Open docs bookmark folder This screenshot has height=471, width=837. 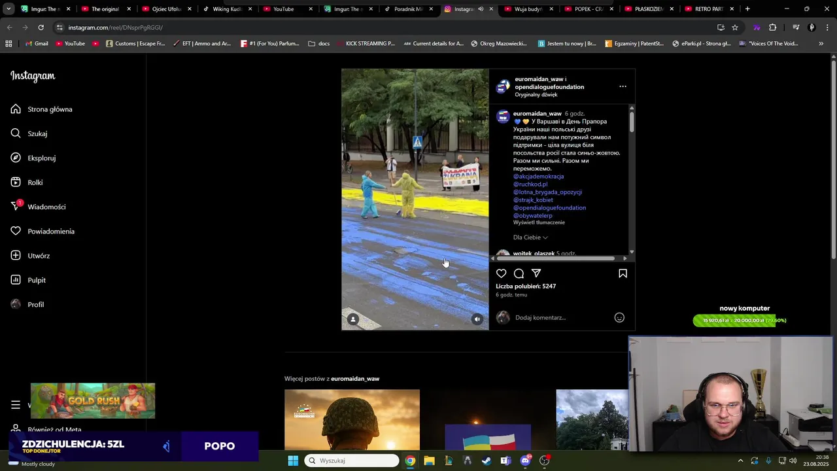tap(319, 44)
